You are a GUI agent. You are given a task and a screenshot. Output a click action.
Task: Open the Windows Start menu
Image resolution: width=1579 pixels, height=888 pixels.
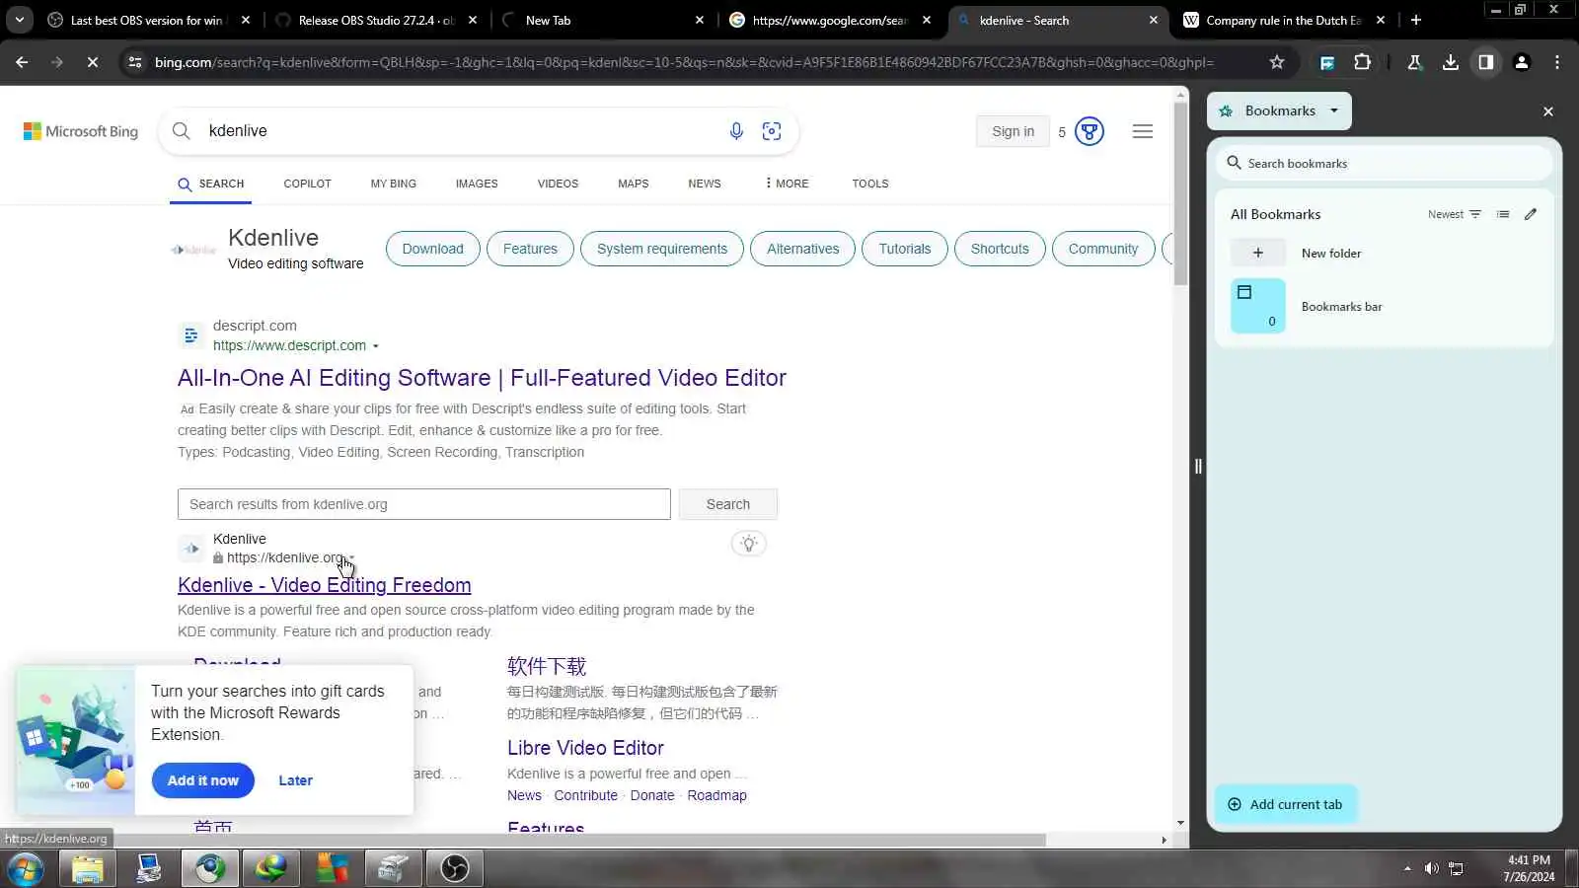click(x=25, y=869)
